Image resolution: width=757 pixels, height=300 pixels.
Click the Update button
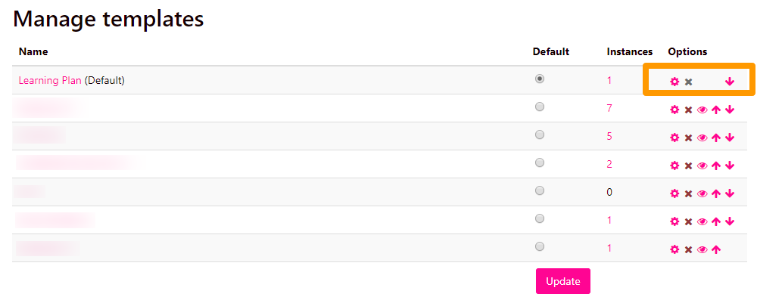tap(563, 281)
